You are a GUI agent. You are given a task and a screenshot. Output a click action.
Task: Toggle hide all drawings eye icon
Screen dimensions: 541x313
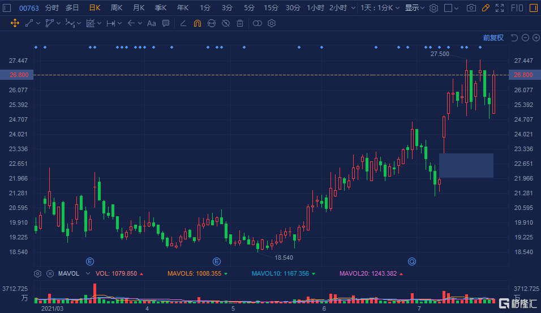point(226,23)
